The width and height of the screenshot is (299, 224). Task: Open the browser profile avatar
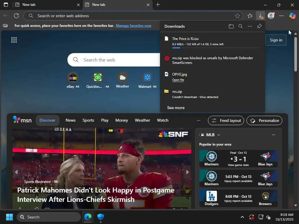271,16
